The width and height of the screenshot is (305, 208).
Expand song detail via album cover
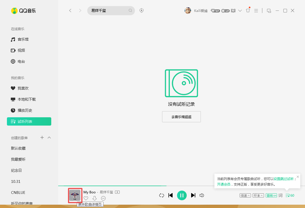point(75,195)
